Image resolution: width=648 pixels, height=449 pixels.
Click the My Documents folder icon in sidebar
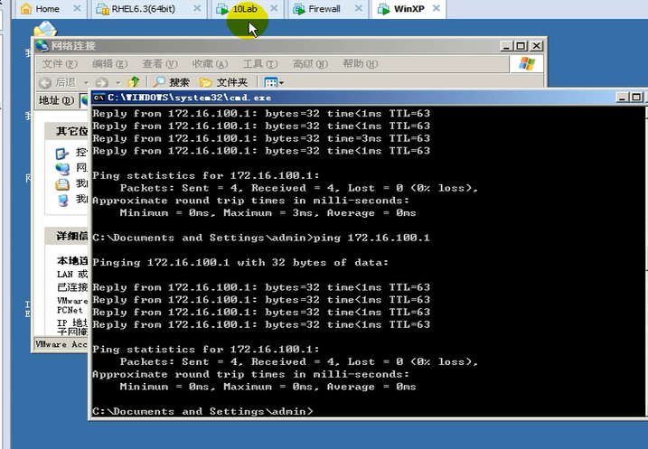(x=61, y=183)
